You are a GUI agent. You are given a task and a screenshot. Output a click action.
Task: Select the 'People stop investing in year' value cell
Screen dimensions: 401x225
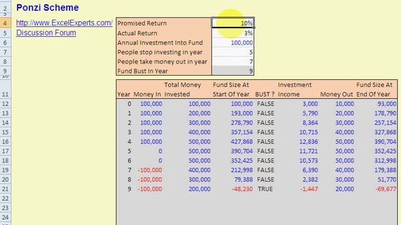(232, 52)
